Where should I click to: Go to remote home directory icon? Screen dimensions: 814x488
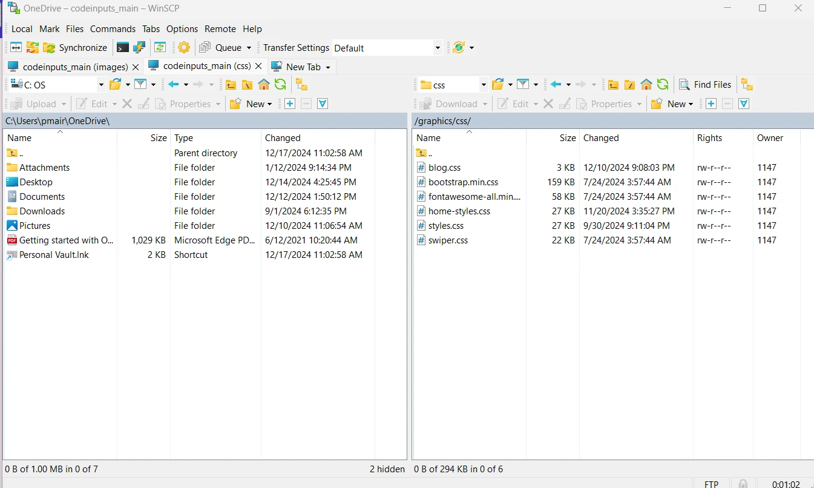646,84
